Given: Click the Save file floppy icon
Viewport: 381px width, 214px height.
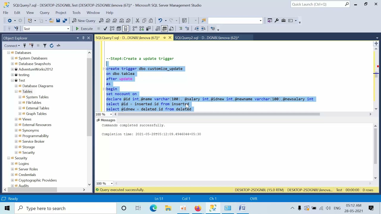Looking at the screenshot, I should point(58,21).
